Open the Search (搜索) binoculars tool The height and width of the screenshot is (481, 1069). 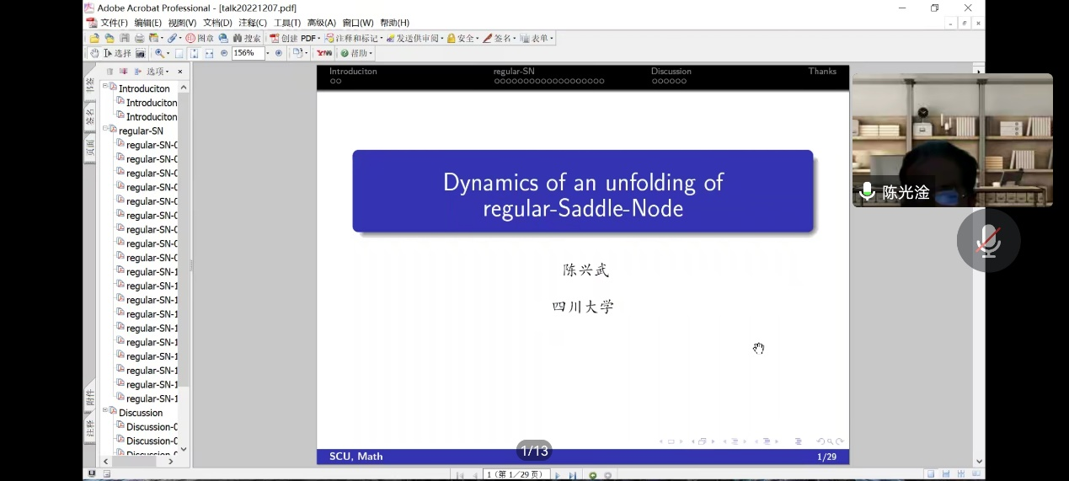[246, 38]
